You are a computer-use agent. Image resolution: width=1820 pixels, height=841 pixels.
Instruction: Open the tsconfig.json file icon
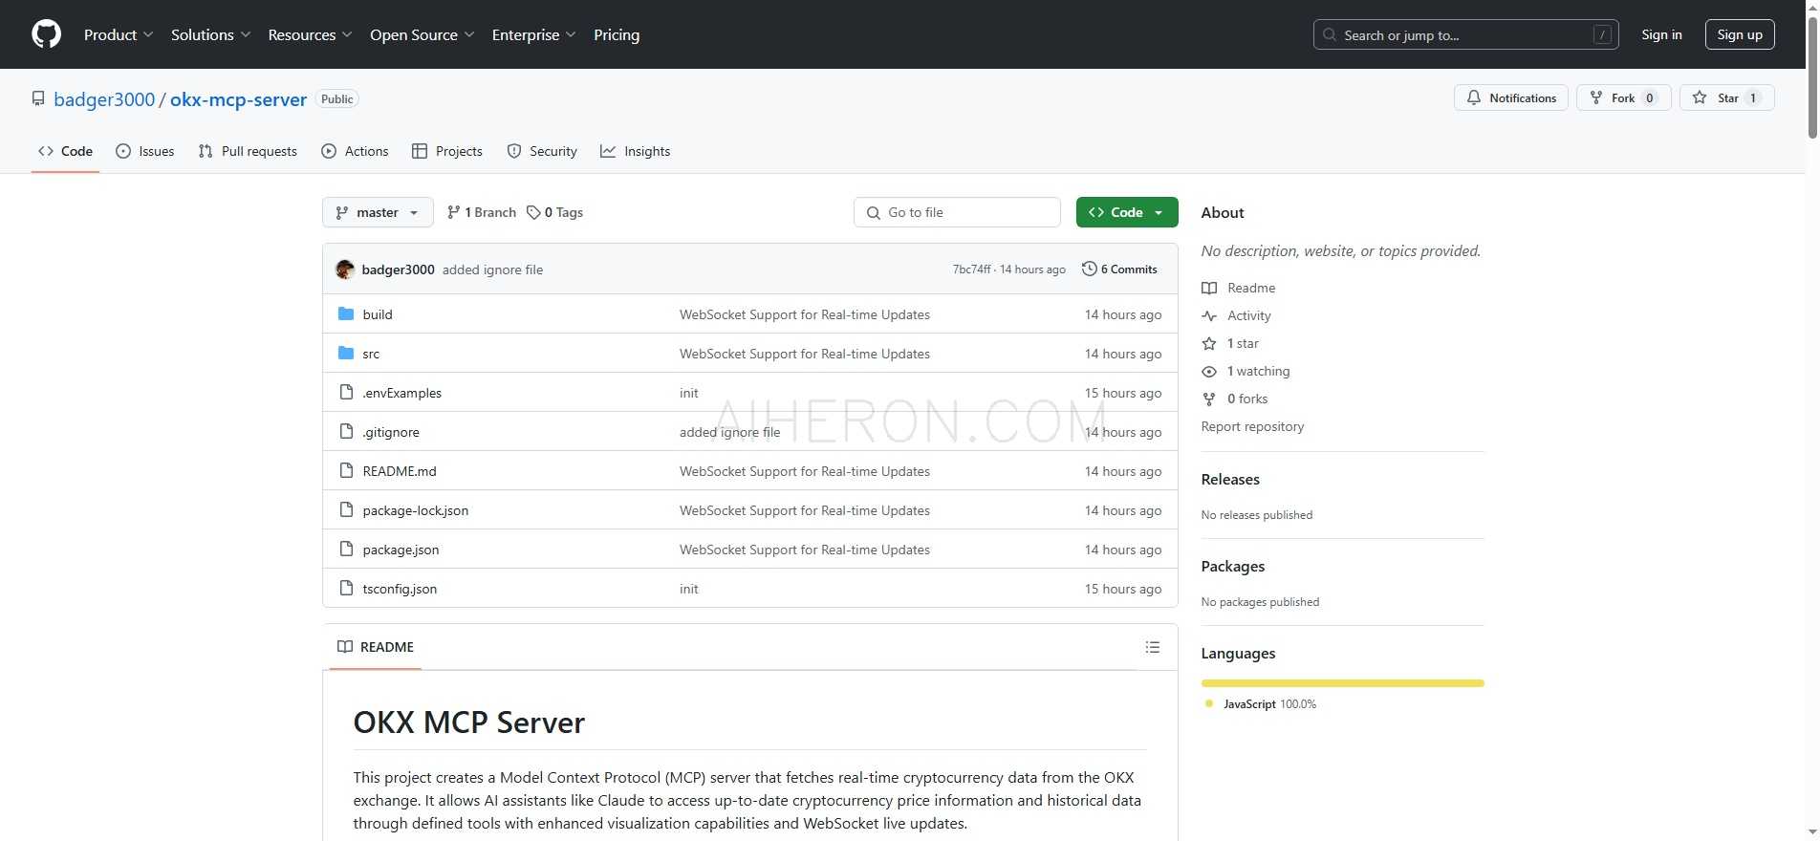tap(346, 589)
